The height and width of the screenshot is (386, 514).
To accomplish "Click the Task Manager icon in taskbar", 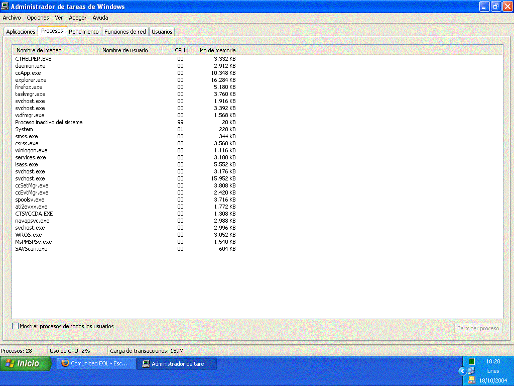I will pyautogui.click(x=146, y=364).
